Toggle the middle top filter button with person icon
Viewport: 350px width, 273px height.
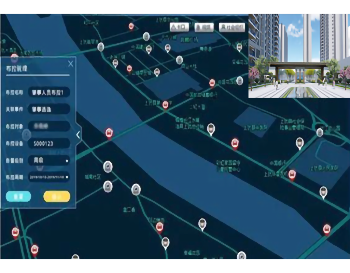[204, 27]
